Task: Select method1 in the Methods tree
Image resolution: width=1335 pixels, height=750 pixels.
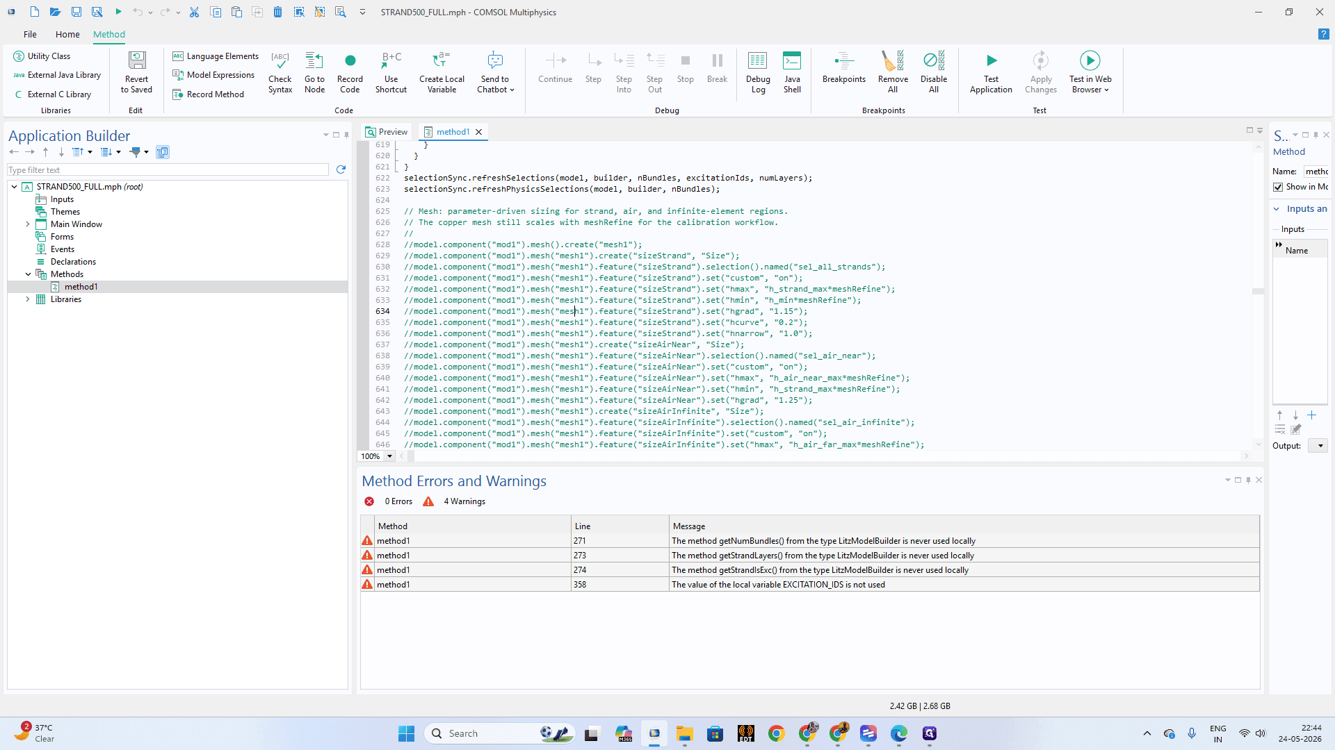Action: tap(81, 287)
